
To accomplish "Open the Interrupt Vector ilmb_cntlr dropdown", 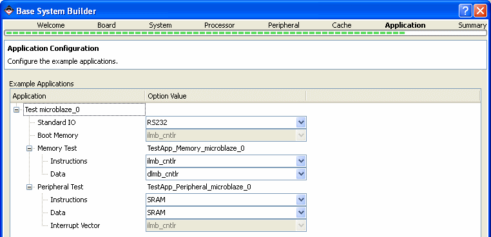I will (x=301, y=225).
